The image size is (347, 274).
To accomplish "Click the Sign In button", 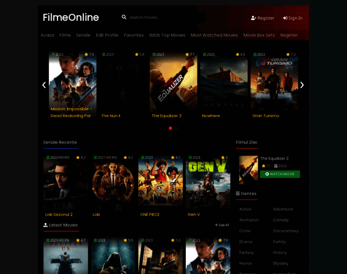I will click(x=293, y=18).
